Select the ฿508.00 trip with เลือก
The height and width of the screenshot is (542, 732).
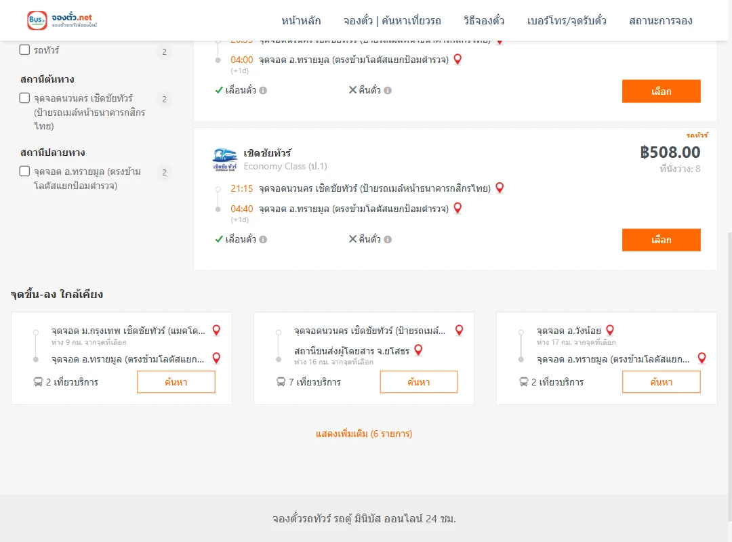(x=661, y=240)
